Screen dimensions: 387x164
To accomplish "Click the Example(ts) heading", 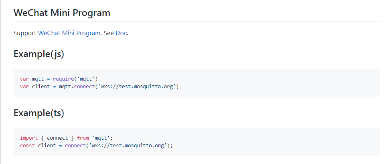I will [39, 113].
